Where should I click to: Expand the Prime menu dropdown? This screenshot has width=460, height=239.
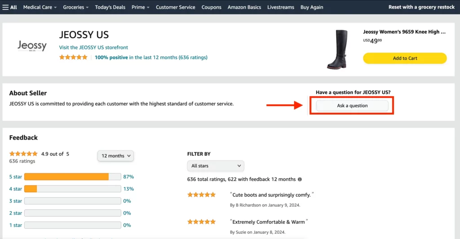[141, 7]
